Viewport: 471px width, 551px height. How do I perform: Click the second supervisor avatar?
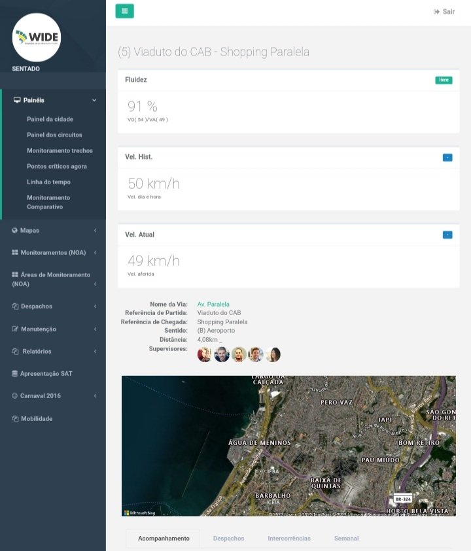coord(222,354)
